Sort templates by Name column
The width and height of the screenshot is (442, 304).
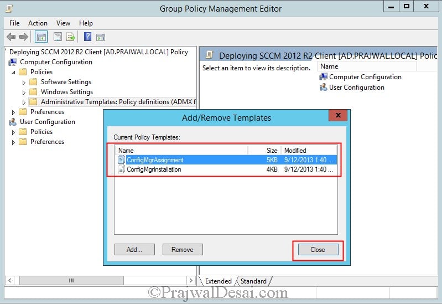click(x=181, y=151)
